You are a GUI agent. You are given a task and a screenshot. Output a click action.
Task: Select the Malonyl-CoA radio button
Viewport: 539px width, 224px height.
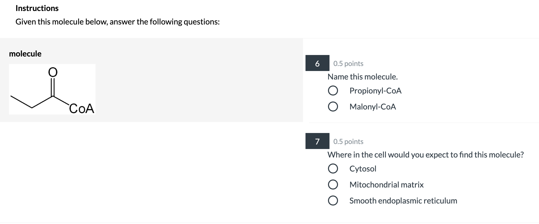334,107
